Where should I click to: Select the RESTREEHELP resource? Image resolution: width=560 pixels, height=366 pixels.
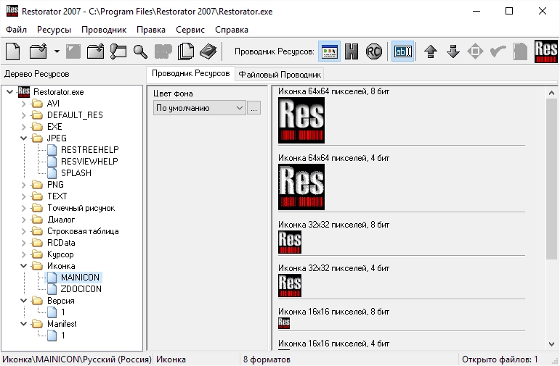(x=89, y=150)
